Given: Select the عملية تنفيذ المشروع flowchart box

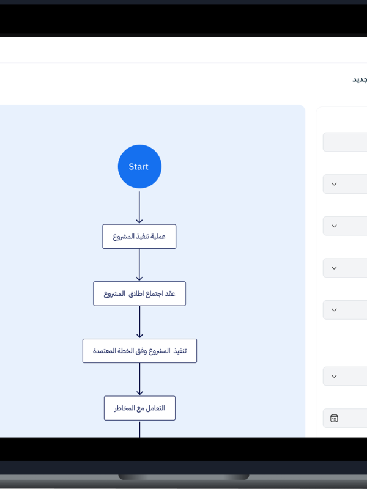Looking at the screenshot, I should click(x=139, y=237).
